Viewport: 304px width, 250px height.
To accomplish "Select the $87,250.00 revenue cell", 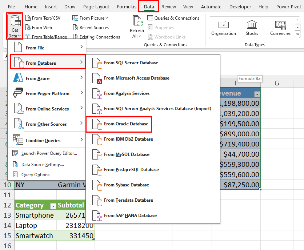I will click(240, 185).
